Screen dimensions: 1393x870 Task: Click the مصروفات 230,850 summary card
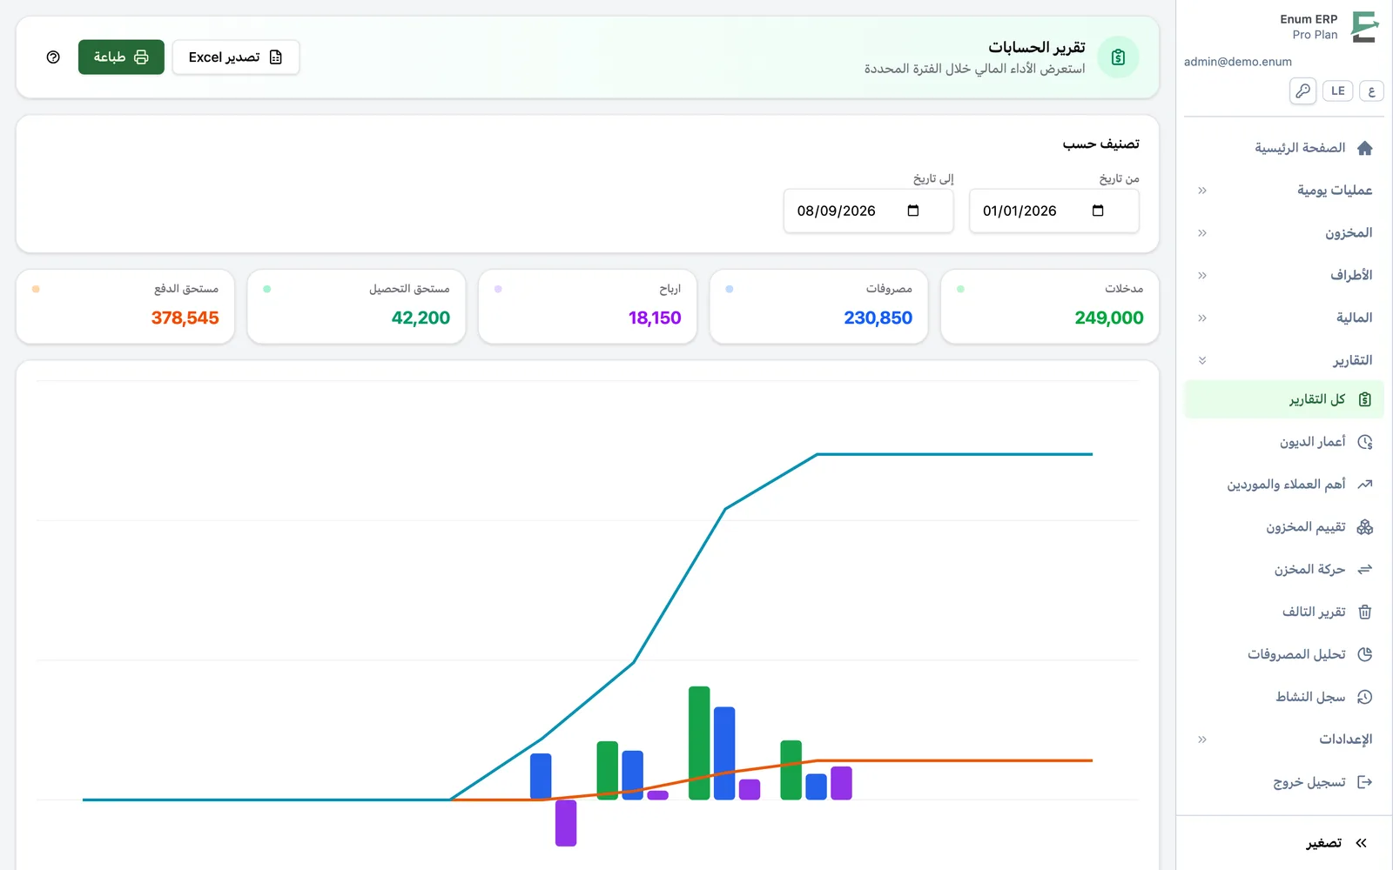click(818, 306)
